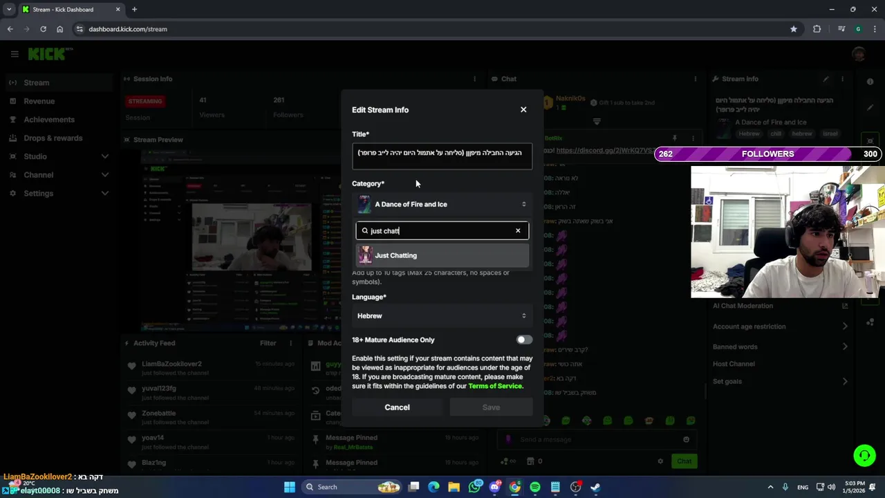Click the stream Title text field
The image size is (885, 498).
(x=442, y=156)
